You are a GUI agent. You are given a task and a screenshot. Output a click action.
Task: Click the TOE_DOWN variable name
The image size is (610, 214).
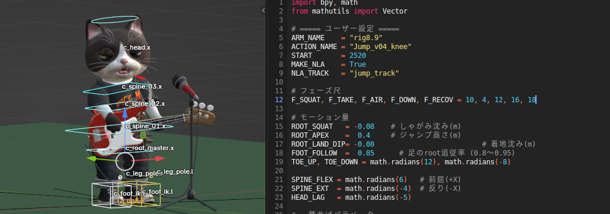[x=341, y=161]
